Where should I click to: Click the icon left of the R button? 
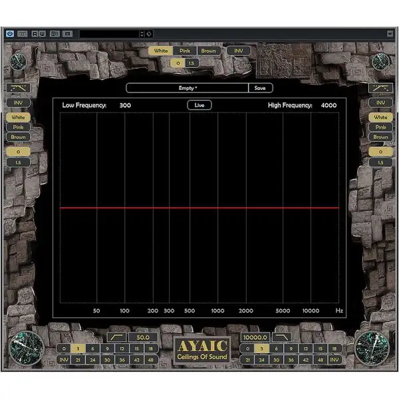23,34
